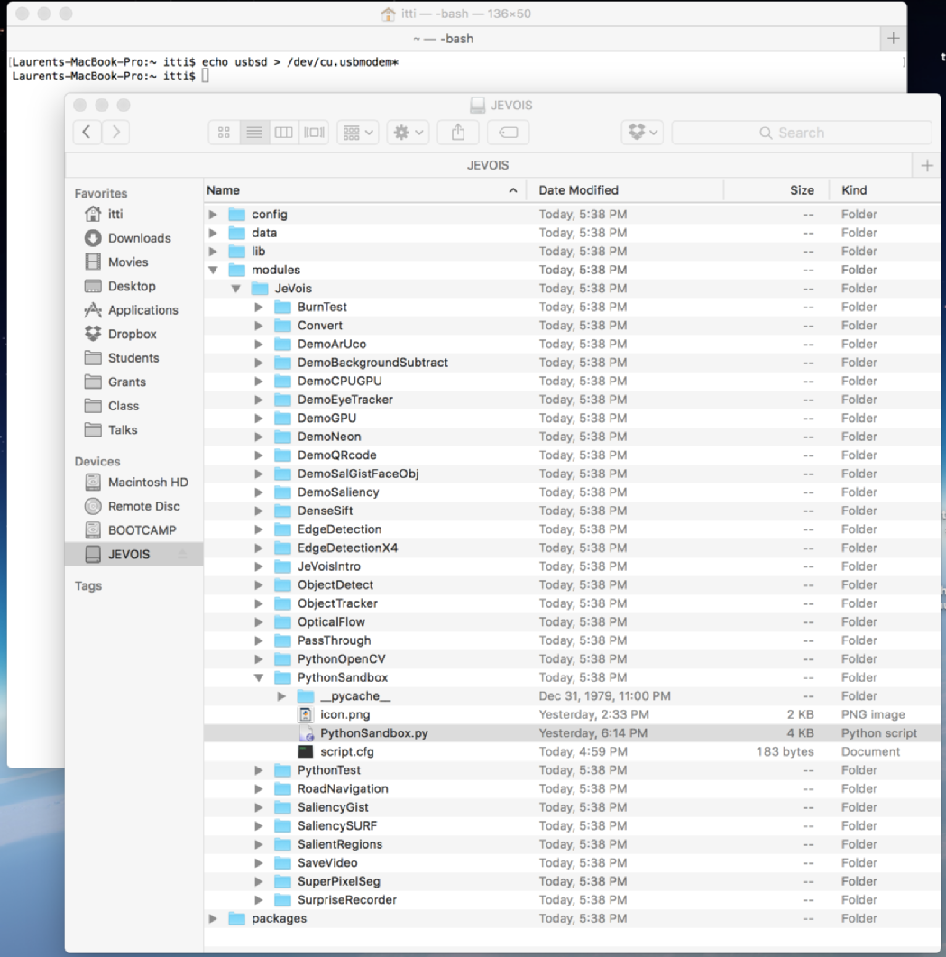Select the RoadNavigation folder row
Viewport: 946px width, 957px height.
(x=572, y=788)
